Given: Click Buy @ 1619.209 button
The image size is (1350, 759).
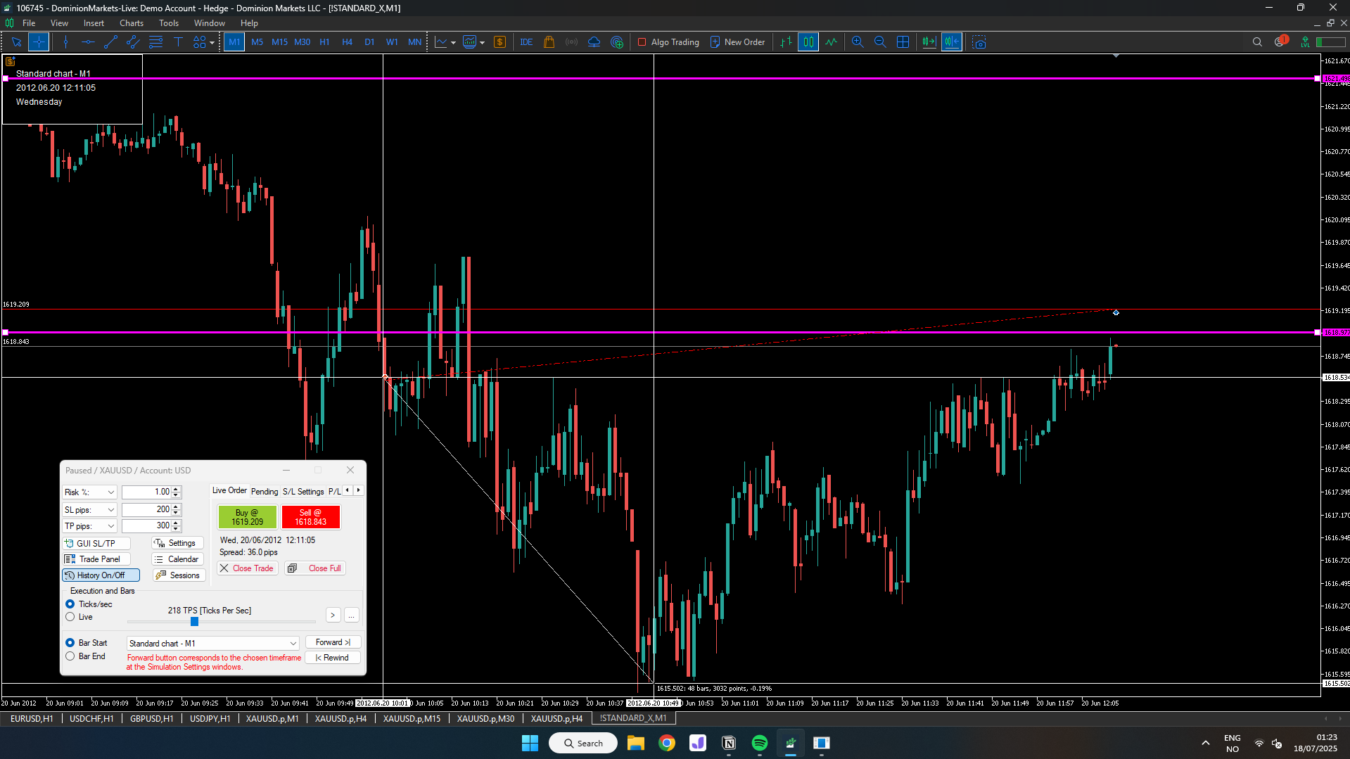Looking at the screenshot, I should coord(247,517).
